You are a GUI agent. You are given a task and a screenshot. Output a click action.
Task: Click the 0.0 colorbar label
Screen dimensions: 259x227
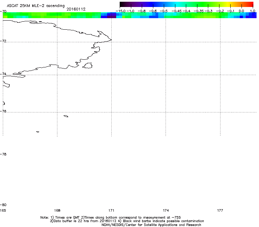point(241,11)
